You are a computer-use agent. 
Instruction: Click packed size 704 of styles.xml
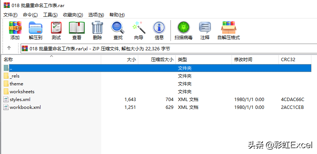click(x=169, y=100)
